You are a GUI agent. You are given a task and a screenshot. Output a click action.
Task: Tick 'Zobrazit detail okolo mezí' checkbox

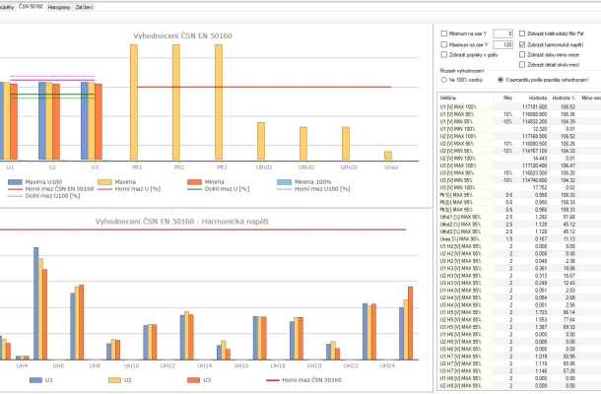point(520,67)
